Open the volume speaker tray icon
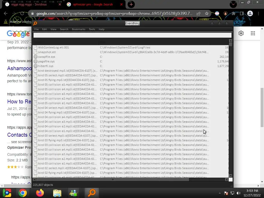264x198 pixels. pyautogui.click(x=238, y=193)
